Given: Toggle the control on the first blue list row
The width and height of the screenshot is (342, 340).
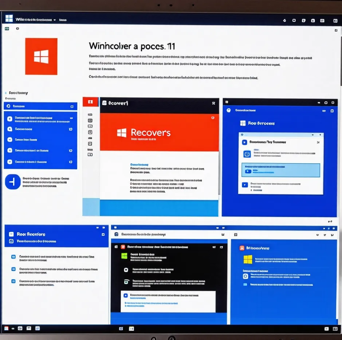Looking at the screenshot, I should click(x=71, y=118).
